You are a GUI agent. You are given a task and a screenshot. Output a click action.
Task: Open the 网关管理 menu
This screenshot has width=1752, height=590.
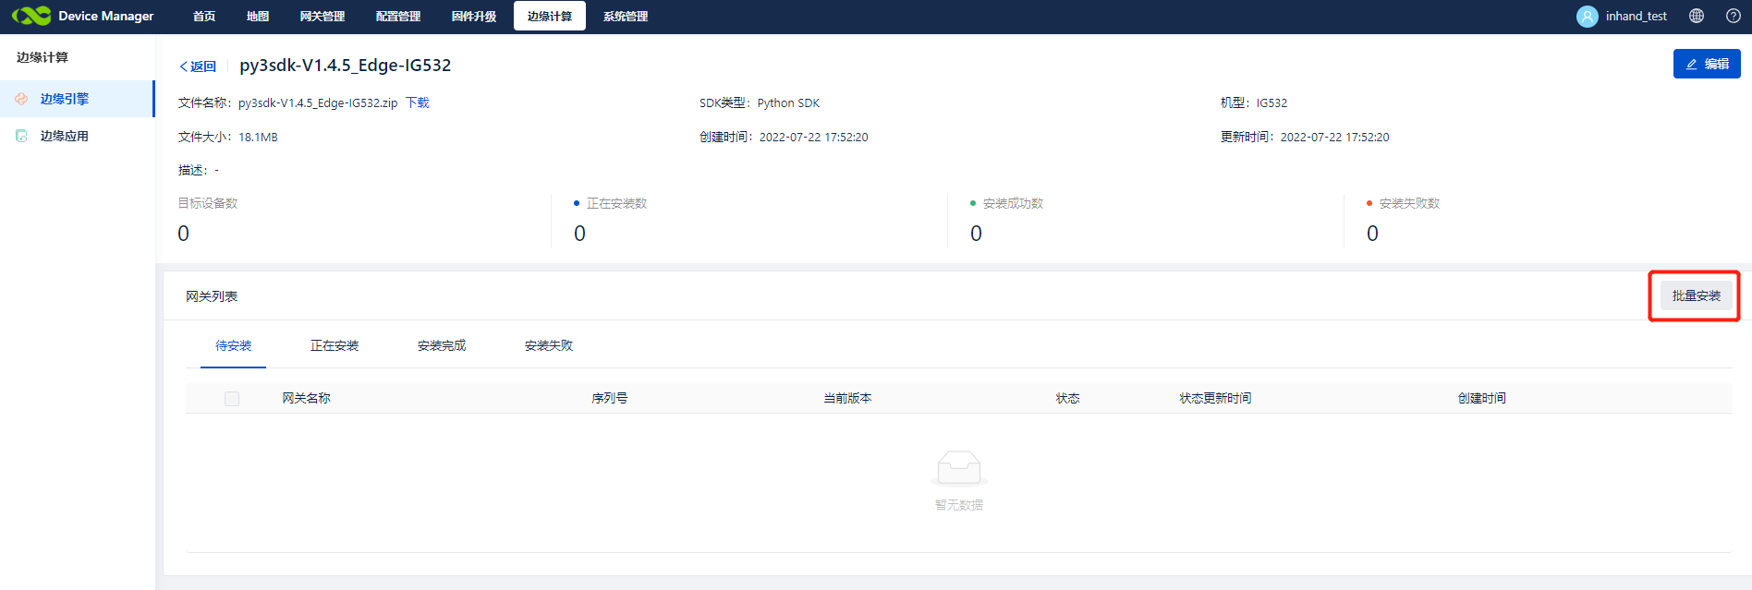click(322, 17)
